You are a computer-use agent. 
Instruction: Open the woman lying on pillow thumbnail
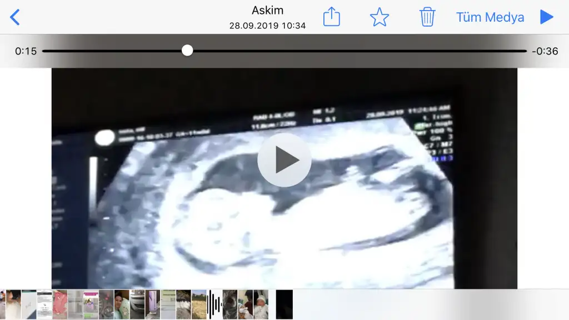tap(122, 304)
